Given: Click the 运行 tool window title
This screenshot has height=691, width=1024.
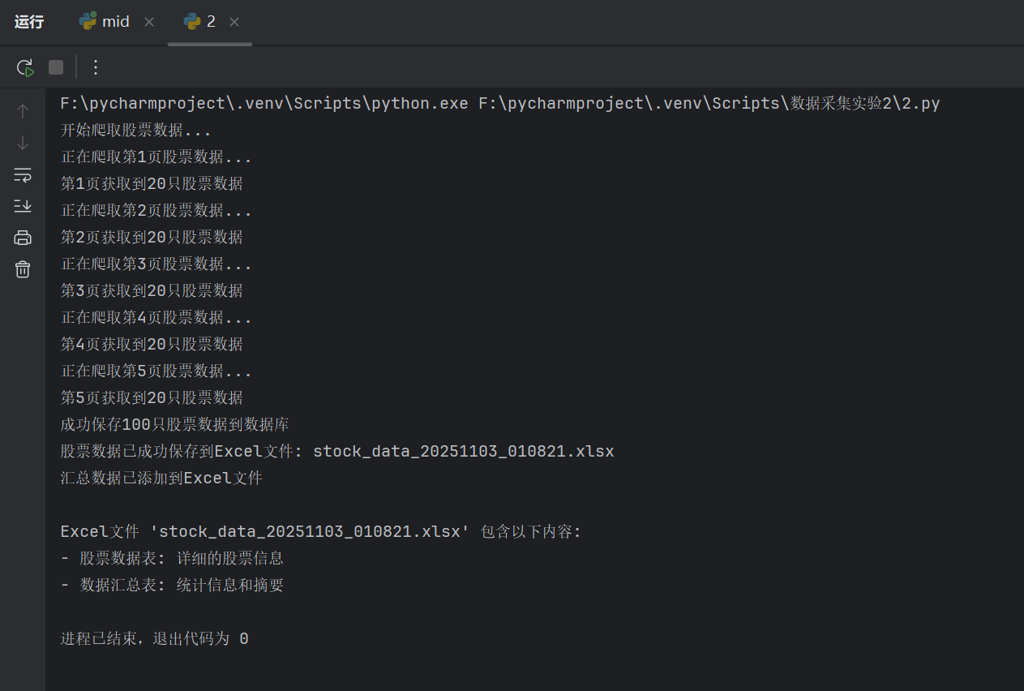Looking at the screenshot, I should [29, 22].
